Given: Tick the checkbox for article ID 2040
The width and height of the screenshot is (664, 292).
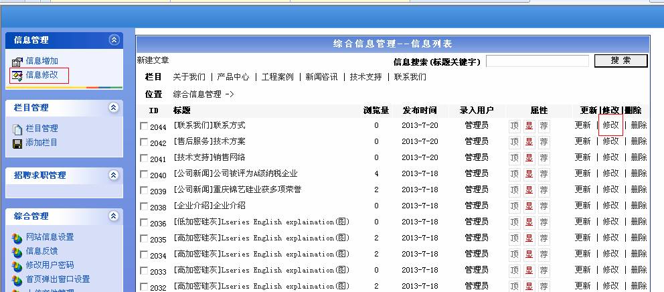Looking at the screenshot, I should (x=144, y=174).
